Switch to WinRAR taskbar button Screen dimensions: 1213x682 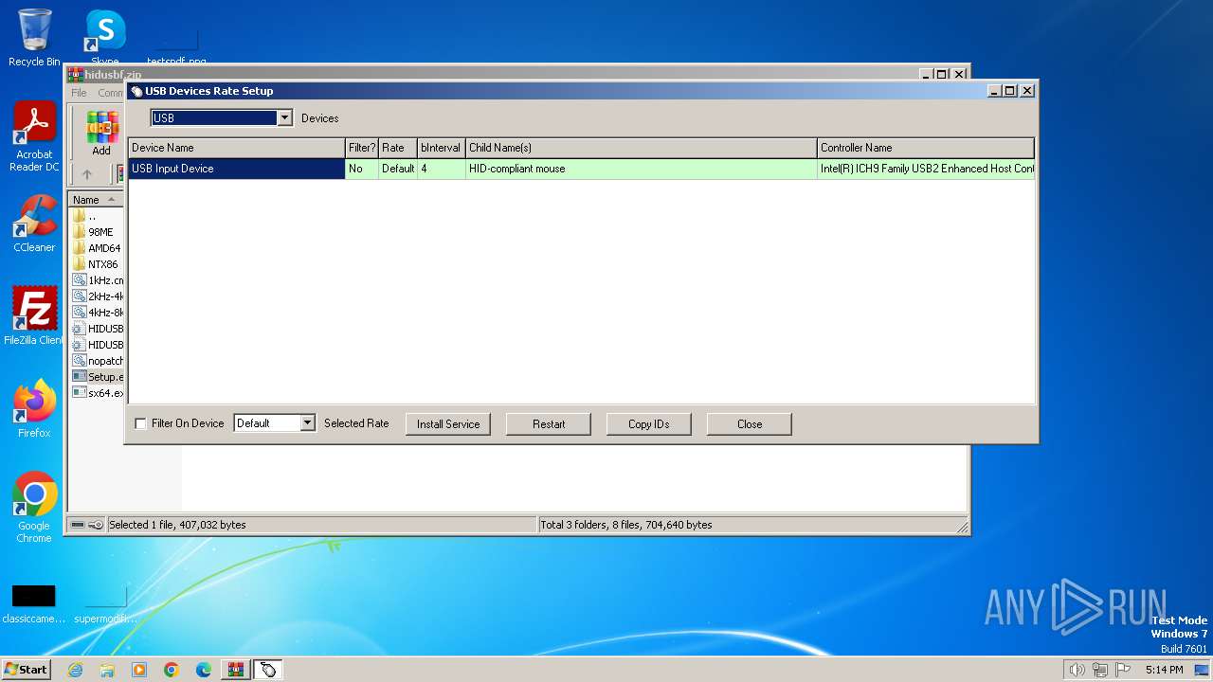(x=236, y=670)
